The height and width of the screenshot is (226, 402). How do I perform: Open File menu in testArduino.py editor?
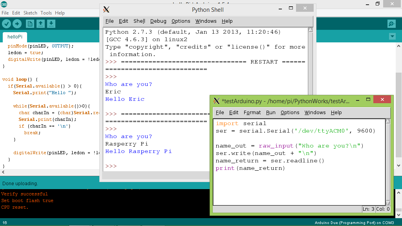[x=220, y=113]
